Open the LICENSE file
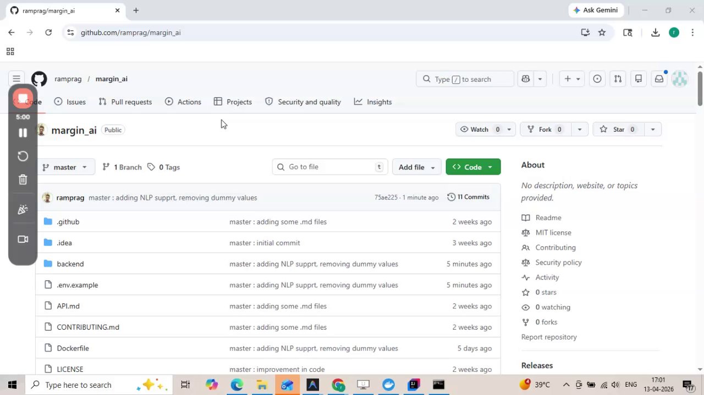704x395 pixels. pos(70,369)
